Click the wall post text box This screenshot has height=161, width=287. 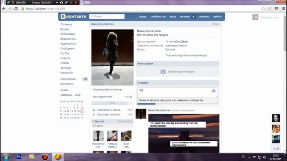tap(178, 92)
